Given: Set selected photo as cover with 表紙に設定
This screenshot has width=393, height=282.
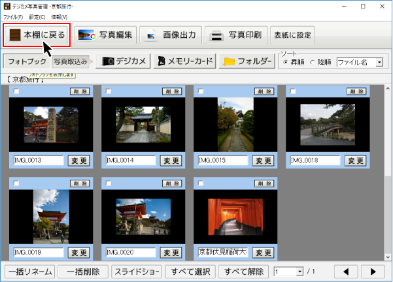Looking at the screenshot, I should (x=292, y=35).
